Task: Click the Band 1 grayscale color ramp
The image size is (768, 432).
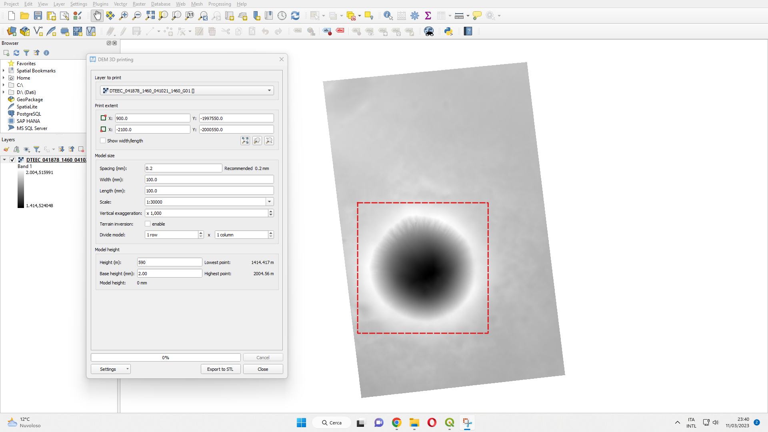Action: coord(21,189)
